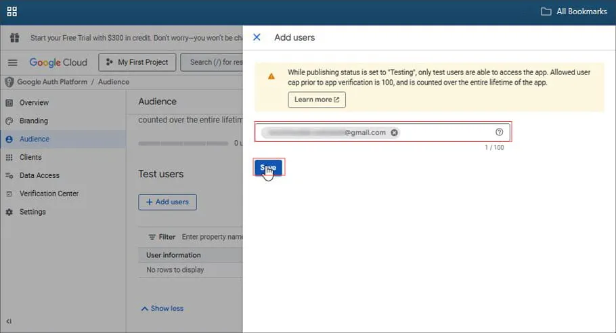Click the Google Cloud logo
The height and width of the screenshot is (333, 616).
[x=58, y=62]
